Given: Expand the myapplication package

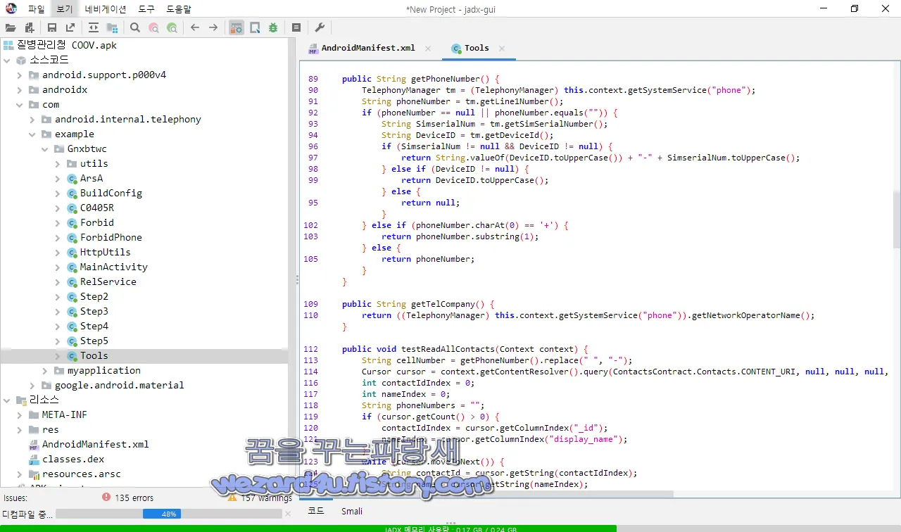Looking at the screenshot, I should 45,370.
